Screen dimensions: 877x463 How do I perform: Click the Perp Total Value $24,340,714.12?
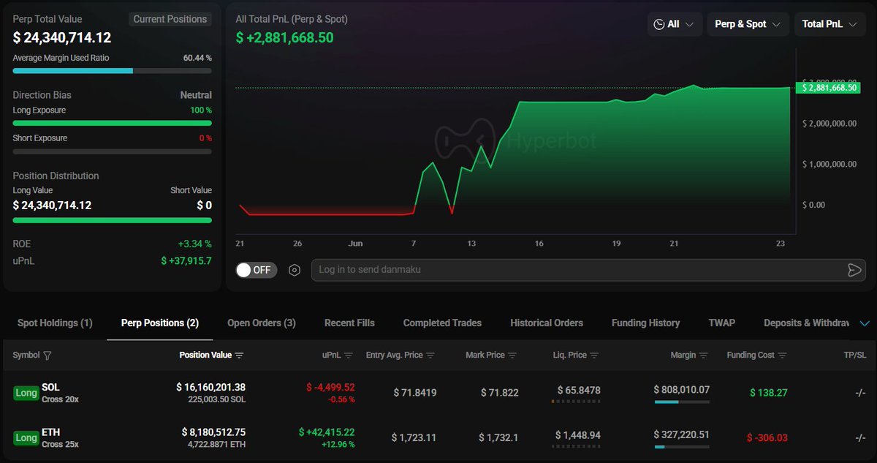[62, 37]
